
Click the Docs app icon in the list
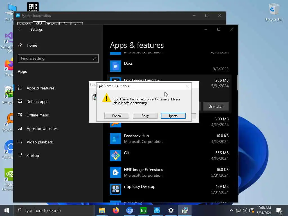point(116,66)
